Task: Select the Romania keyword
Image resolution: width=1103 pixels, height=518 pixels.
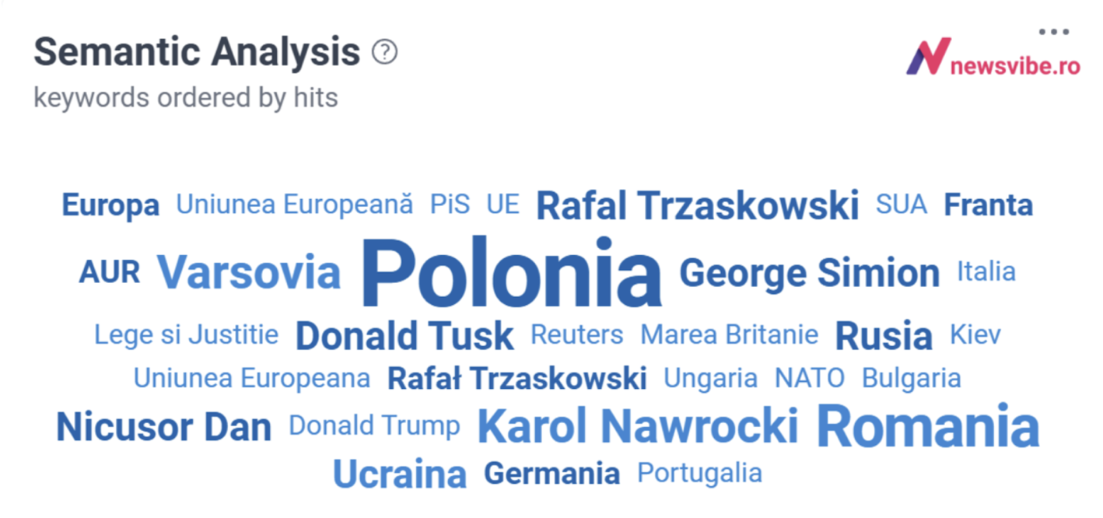Action: pyautogui.click(x=928, y=426)
